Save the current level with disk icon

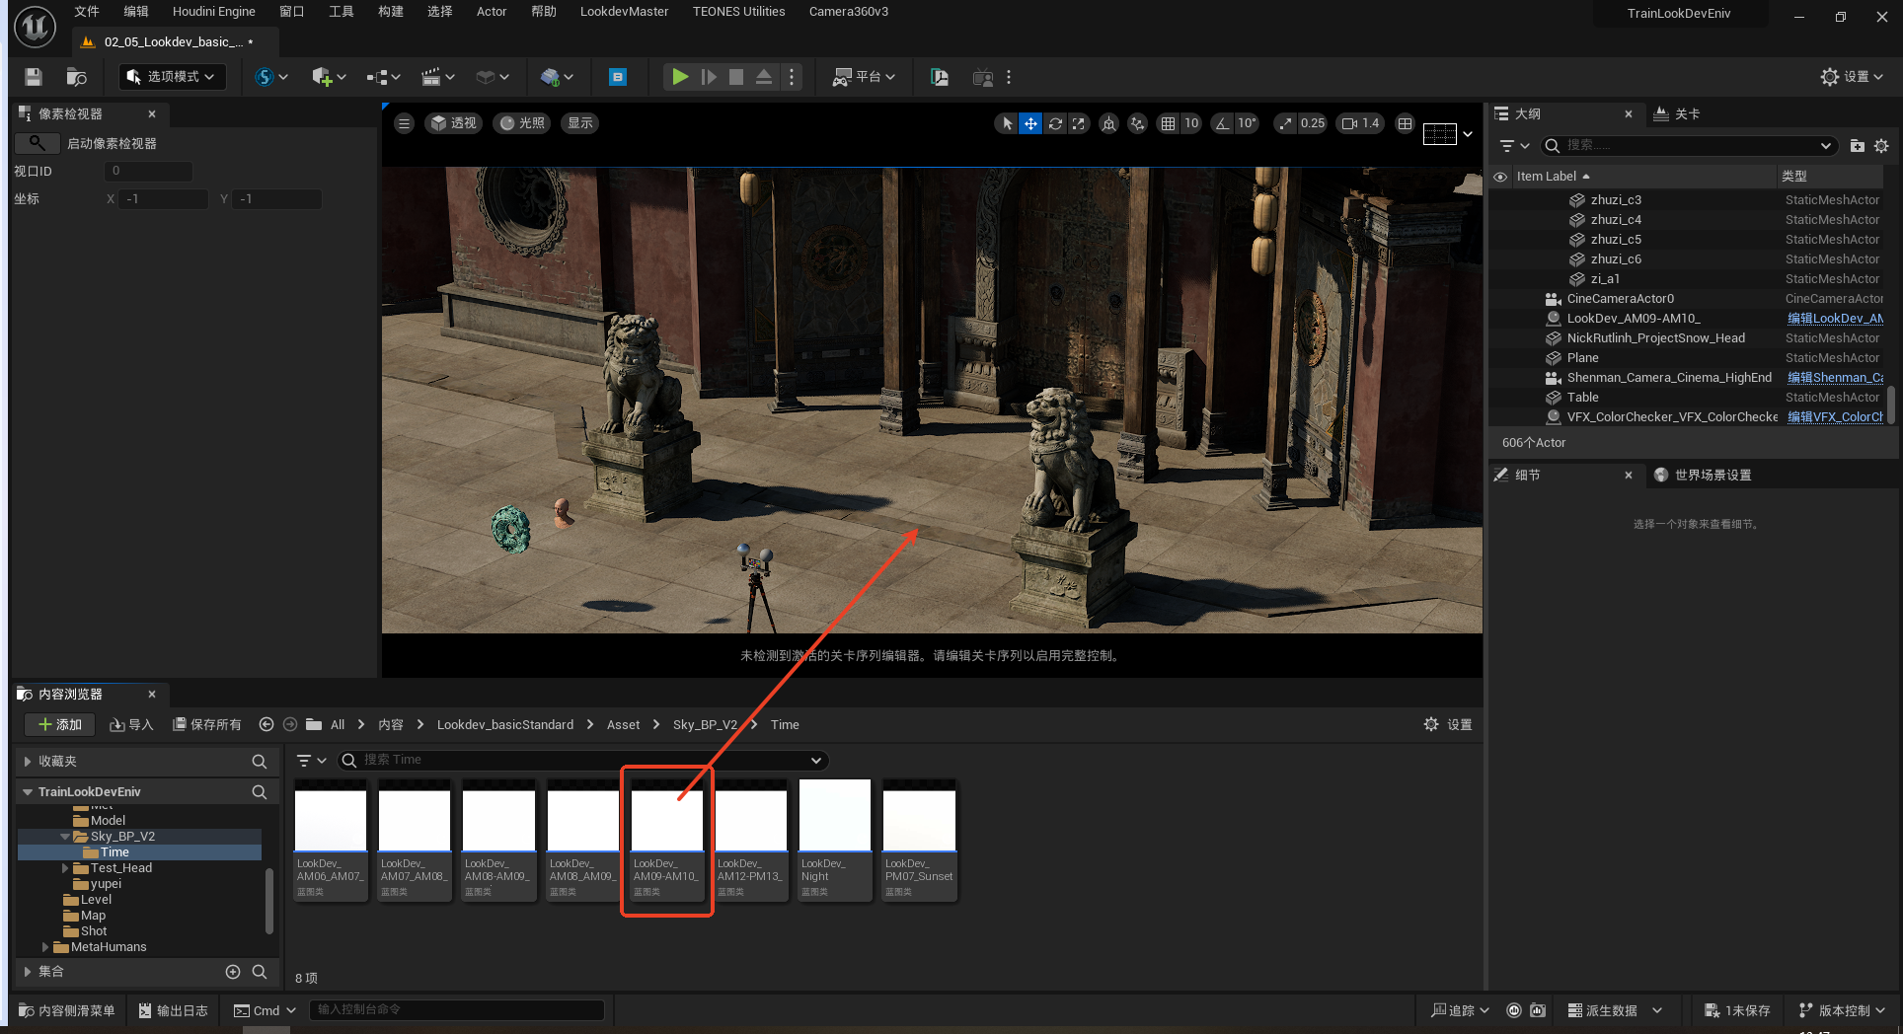pyautogui.click(x=34, y=77)
